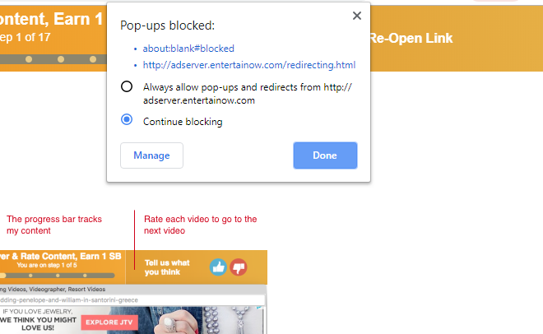Click the red thumbs down icon
This screenshot has height=334, width=543.
tap(239, 267)
